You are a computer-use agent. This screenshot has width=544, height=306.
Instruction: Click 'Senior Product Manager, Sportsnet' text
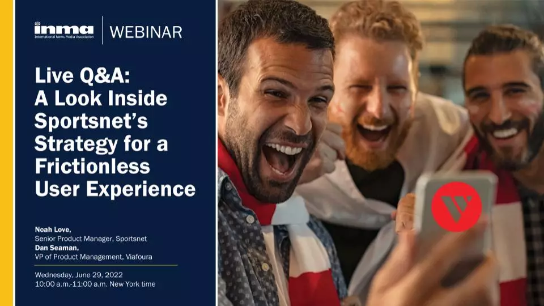click(91, 239)
